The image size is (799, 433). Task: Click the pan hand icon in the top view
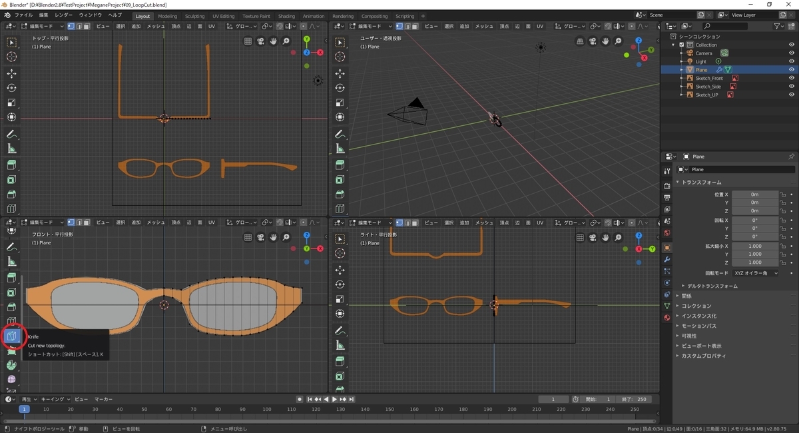coord(273,41)
